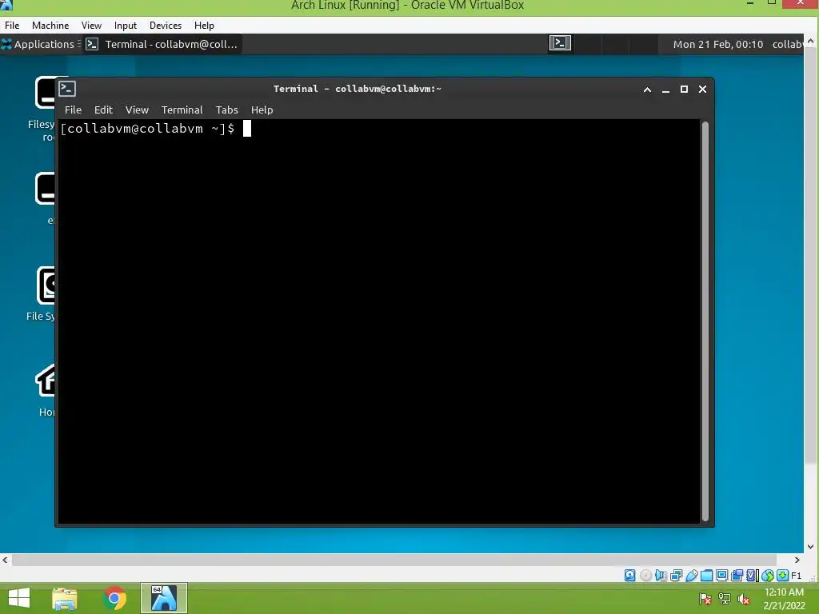Open the VirtualBox Help menu
819x614 pixels.
coord(204,25)
